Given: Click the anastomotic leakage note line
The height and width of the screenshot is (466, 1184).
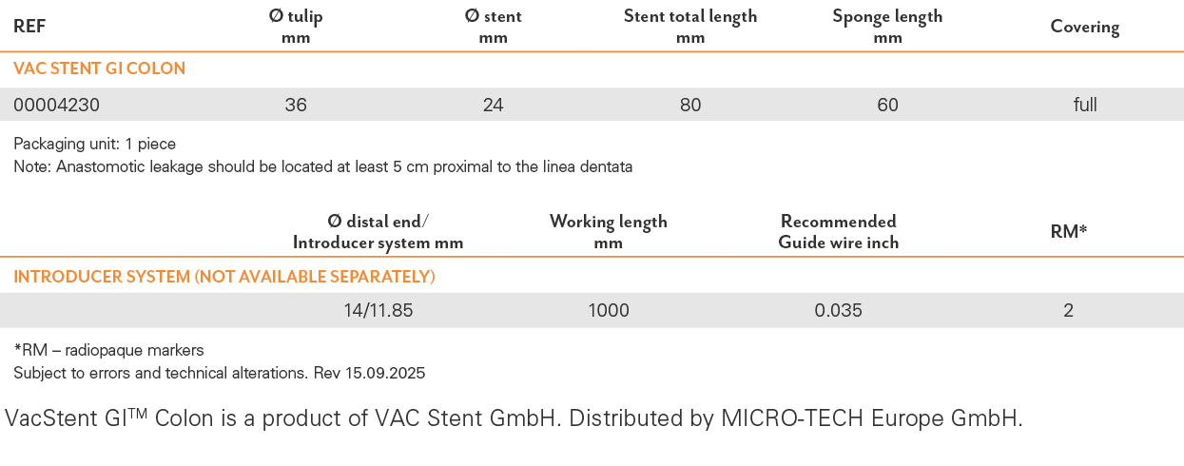Looking at the screenshot, I should pos(322,166).
